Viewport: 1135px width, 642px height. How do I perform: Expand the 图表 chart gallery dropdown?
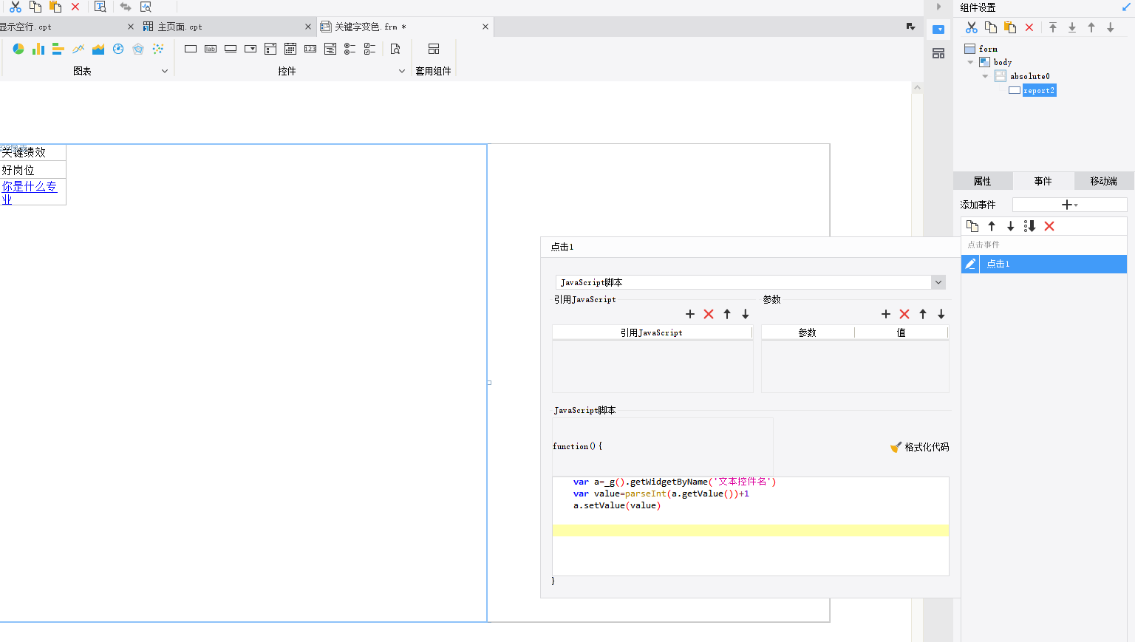click(x=165, y=71)
